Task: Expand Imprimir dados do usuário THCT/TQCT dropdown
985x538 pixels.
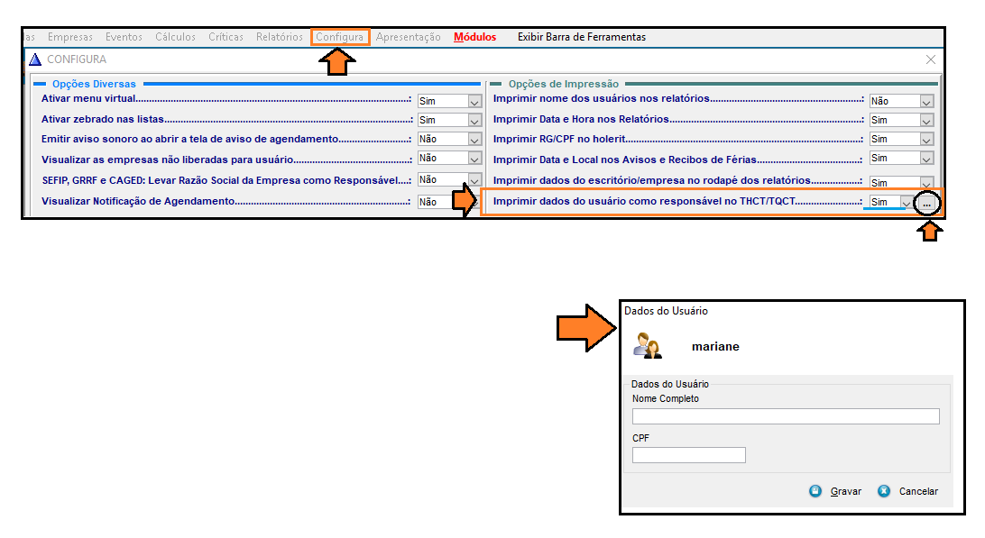Action: tap(906, 203)
